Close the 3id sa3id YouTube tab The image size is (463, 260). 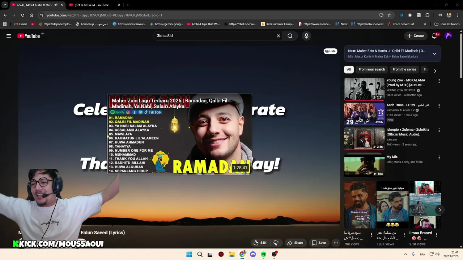point(119,5)
